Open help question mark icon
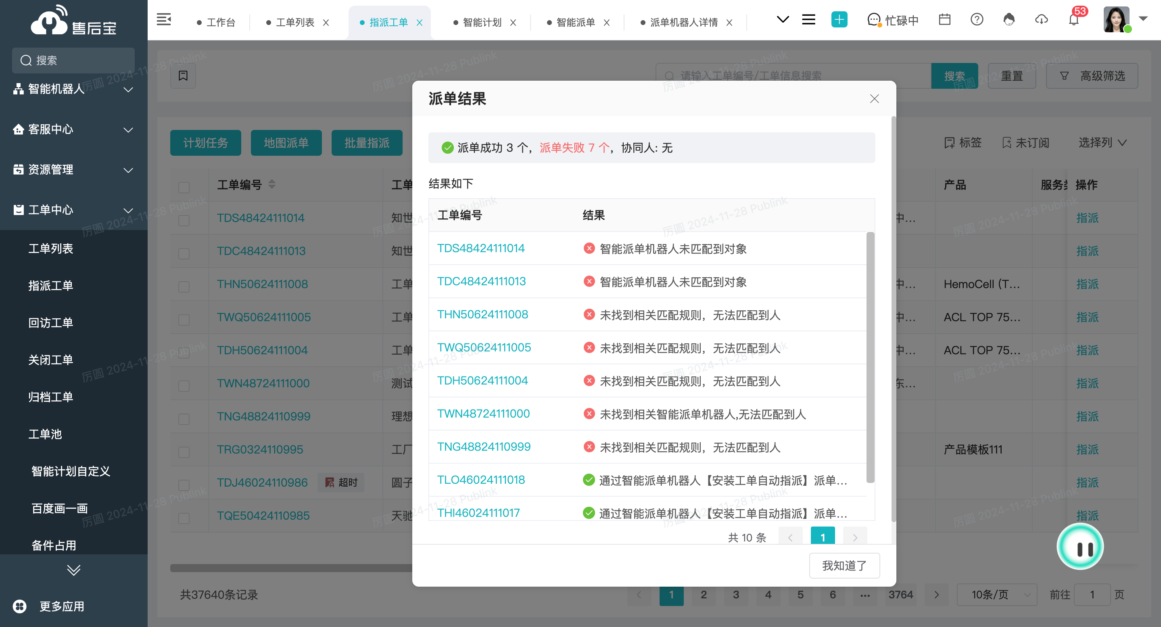Screen dimensions: 1161x627 tap(977, 19)
